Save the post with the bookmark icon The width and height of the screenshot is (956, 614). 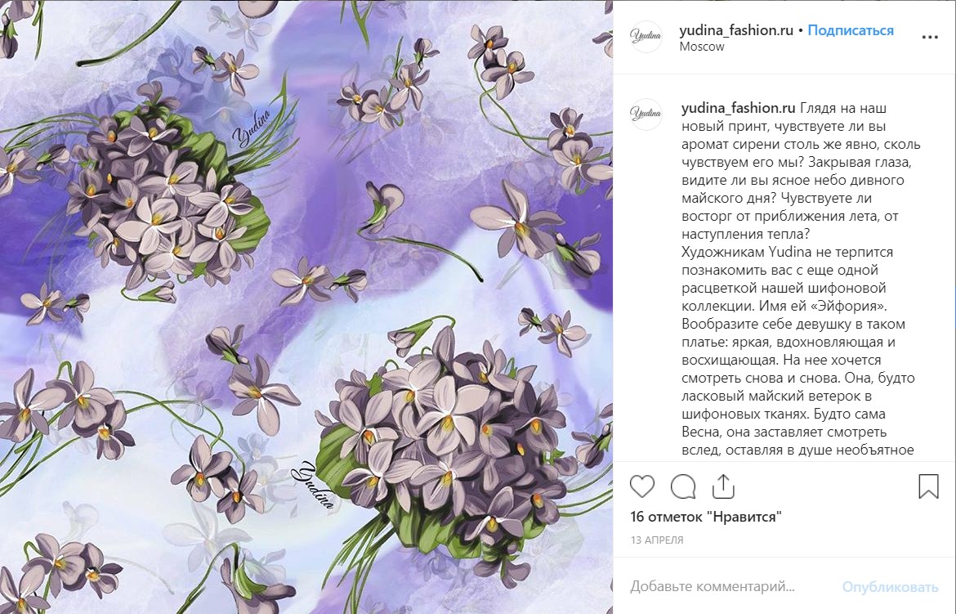click(928, 487)
